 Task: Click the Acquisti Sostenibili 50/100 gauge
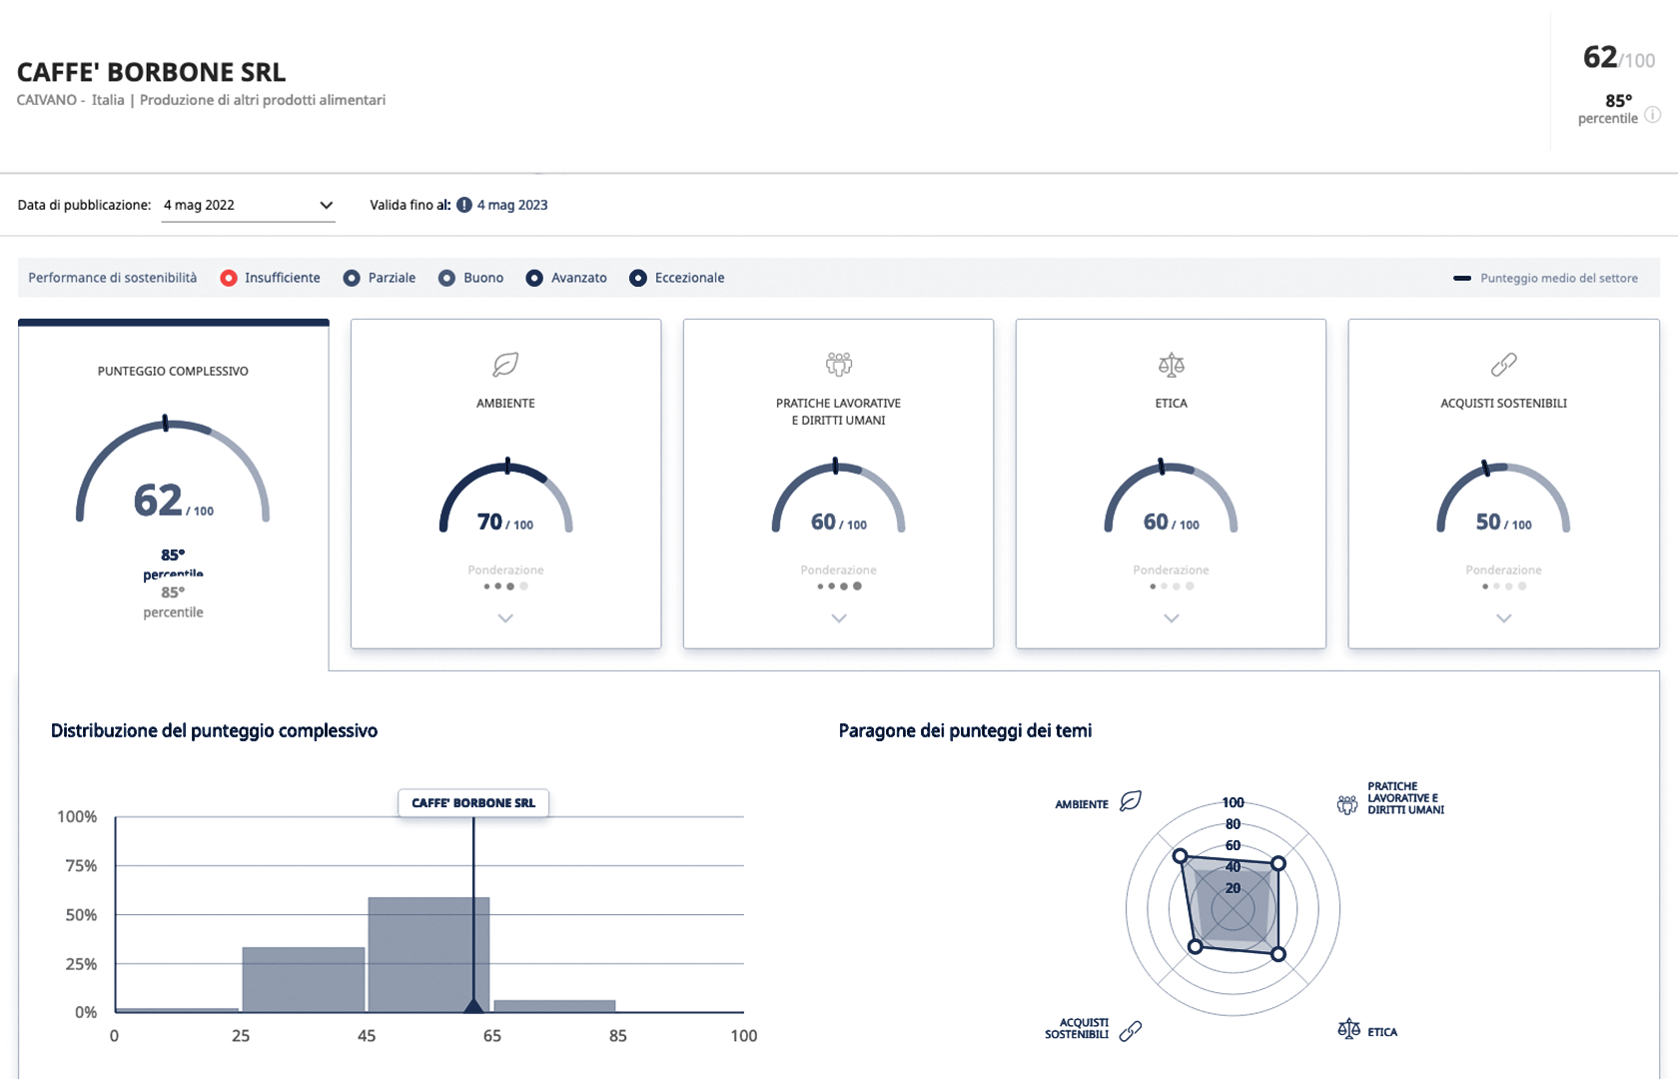[1504, 497]
